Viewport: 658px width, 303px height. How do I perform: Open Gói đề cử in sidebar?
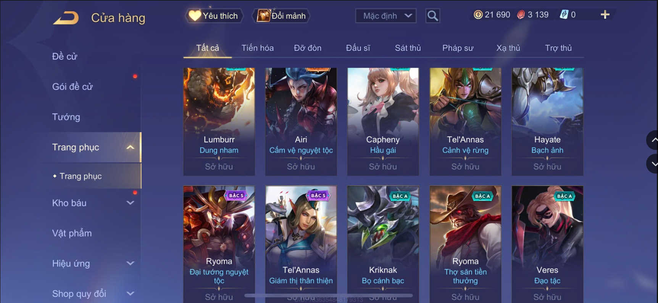click(x=73, y=87)
